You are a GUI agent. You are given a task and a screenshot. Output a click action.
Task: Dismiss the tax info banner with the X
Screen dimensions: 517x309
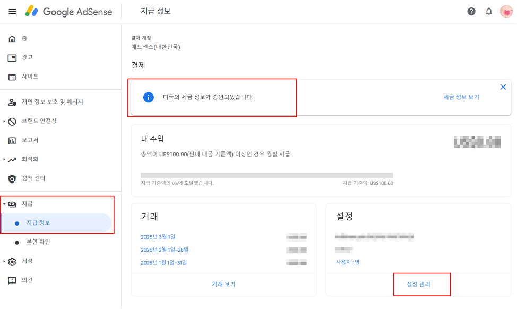[x=503, y=87]
